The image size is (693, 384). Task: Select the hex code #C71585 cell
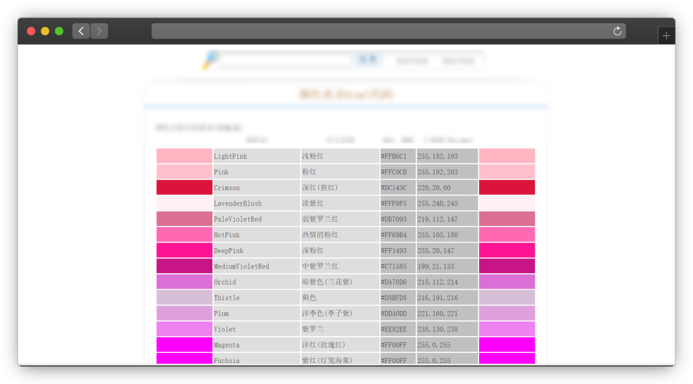397,266
